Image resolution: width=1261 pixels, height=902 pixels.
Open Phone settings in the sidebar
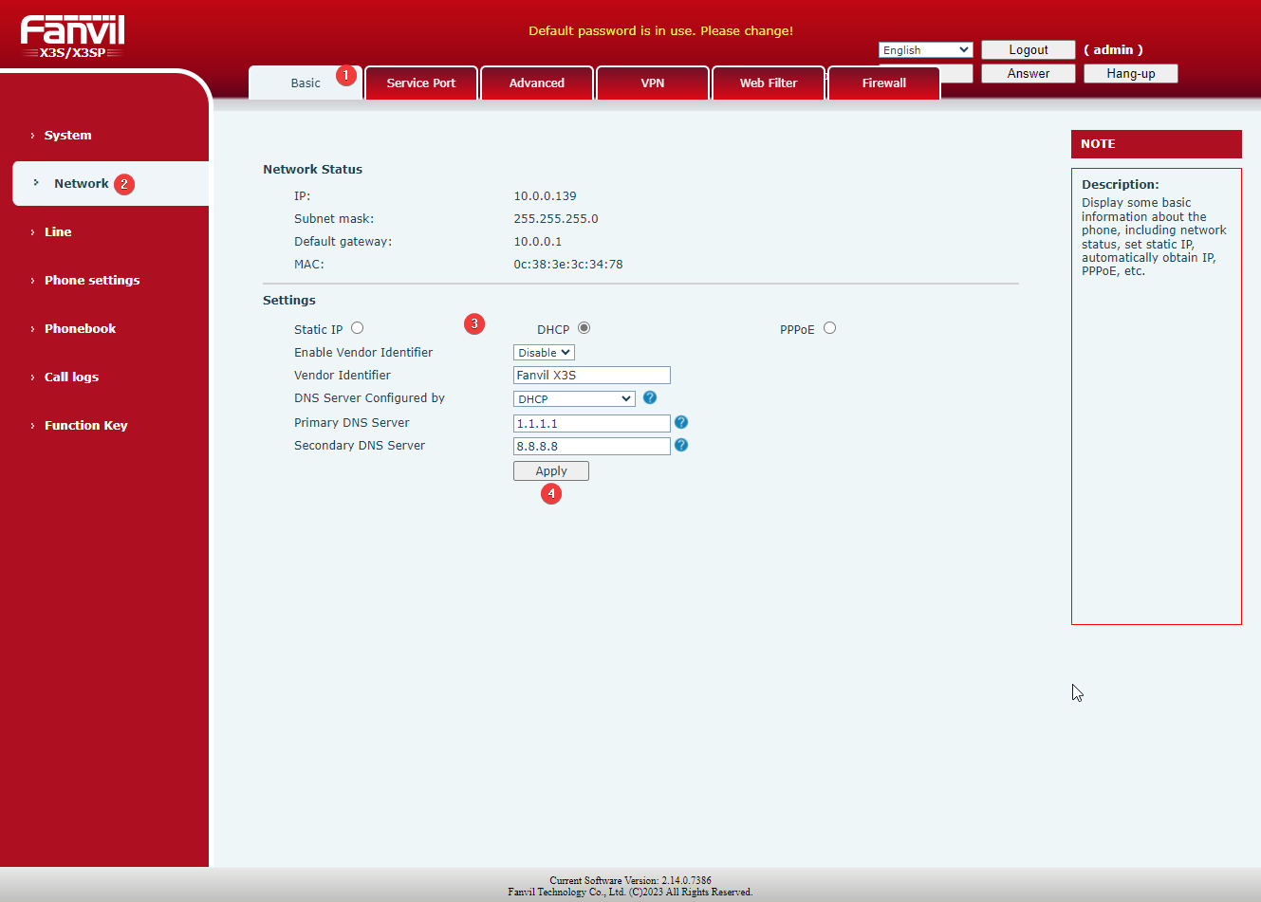pos(92,281)
